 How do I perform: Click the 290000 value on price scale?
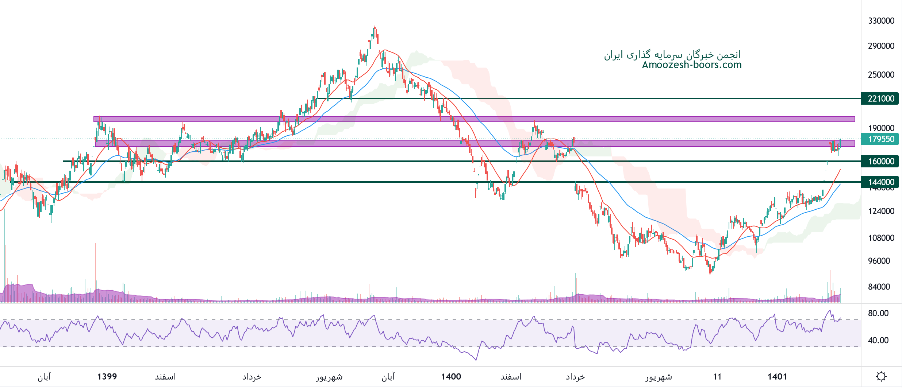point(881,46)
